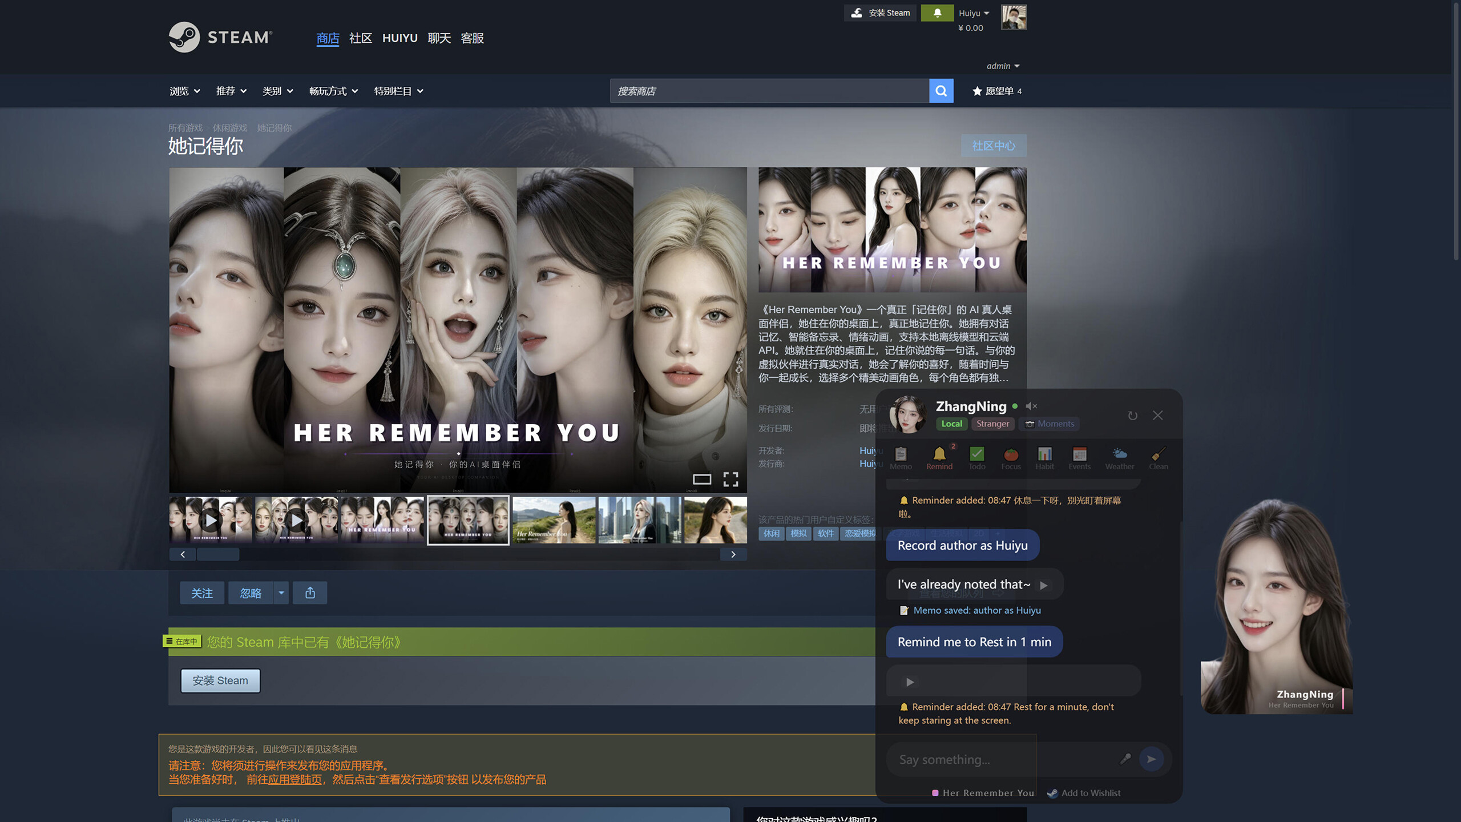Select the second video thumbnail

pos(296,520)
